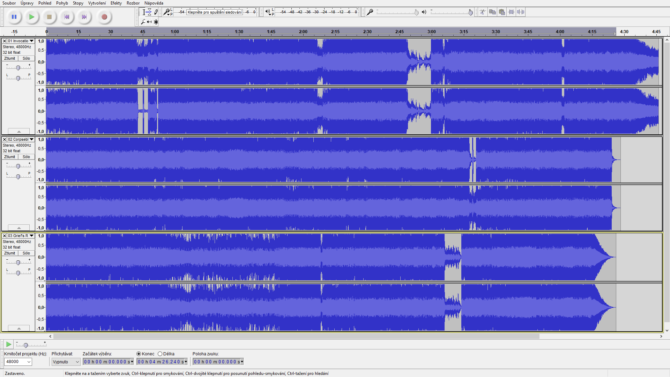The image size is (670, 377).
Task: Open the Efekty menu
Action: [x=116, y=3]
